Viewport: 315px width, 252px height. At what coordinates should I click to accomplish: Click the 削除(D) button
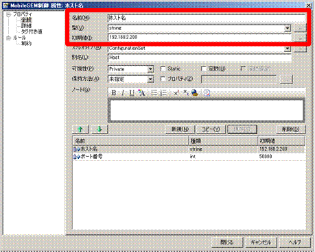tap(291, 129)
